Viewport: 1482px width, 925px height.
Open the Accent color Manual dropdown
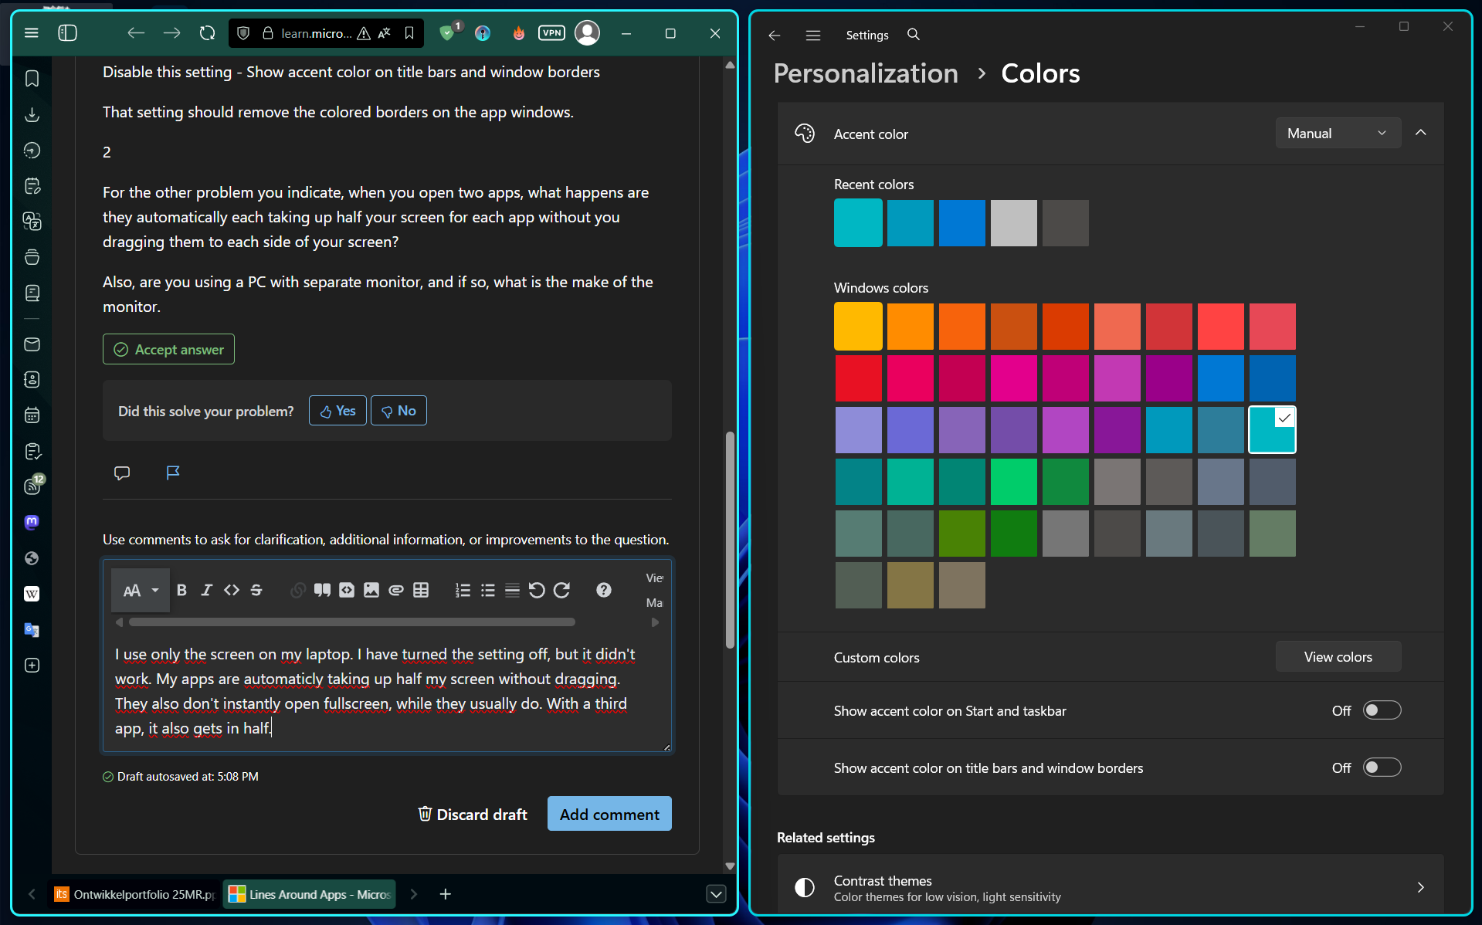pyautogui.click(x=1338, y=133)
